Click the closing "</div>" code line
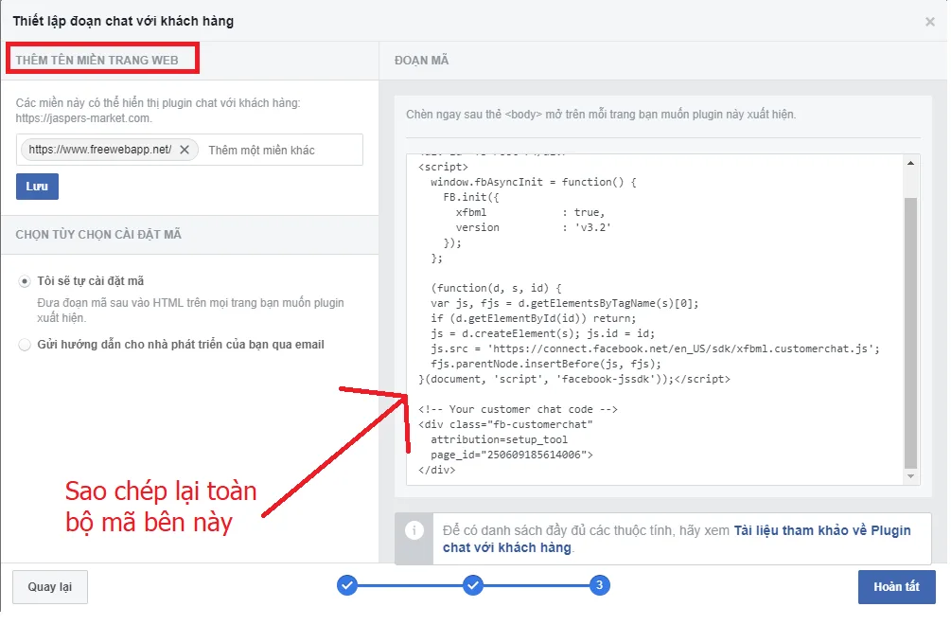 (436, 471)
